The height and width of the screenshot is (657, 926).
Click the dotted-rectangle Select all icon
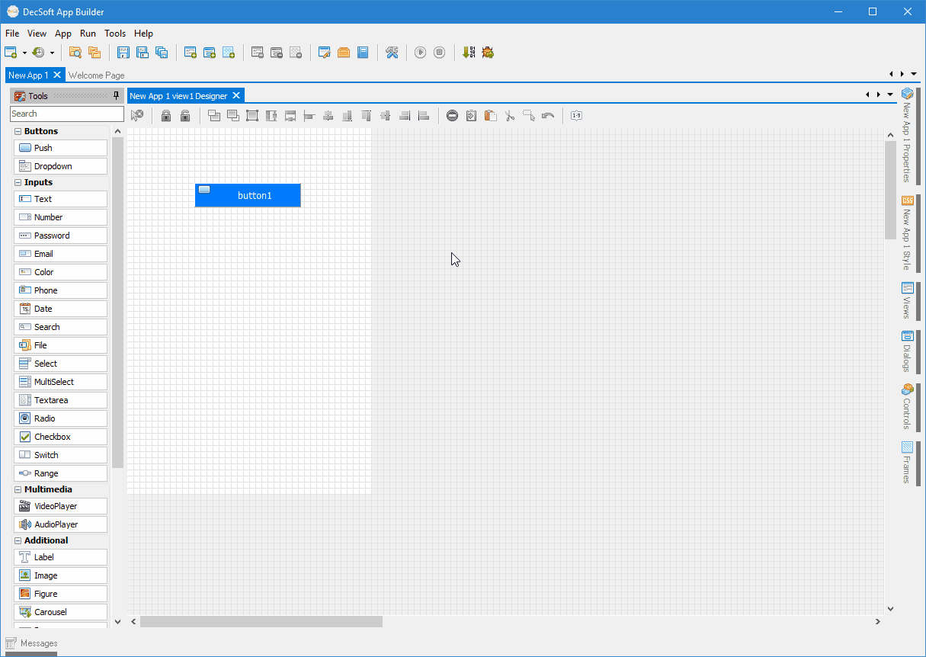tap(529, 116)
